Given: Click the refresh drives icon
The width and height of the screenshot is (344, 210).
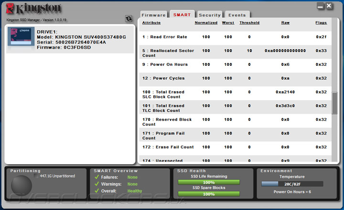Looking at the screenshot, I should [129, 19].
